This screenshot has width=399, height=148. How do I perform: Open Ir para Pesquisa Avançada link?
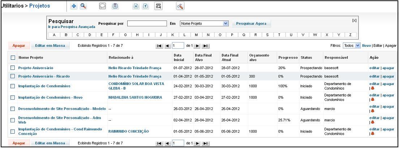pos(72,27)
